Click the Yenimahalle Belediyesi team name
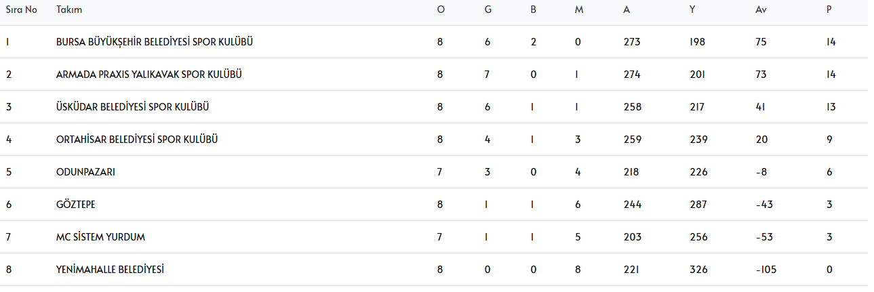 111,270
